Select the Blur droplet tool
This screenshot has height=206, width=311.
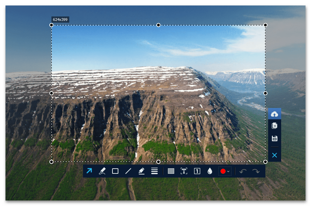tap(210, 171)
